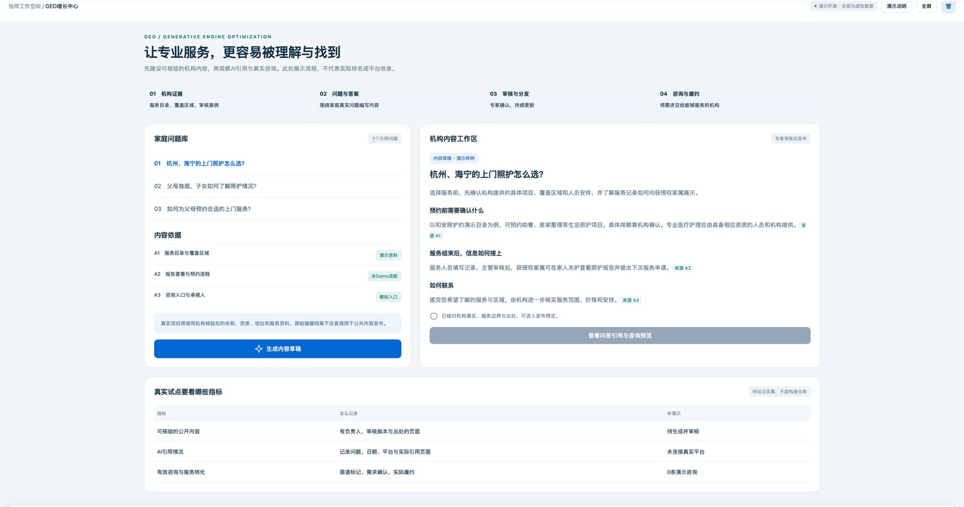The width and height of the screenshot is (964, 507).
Task: Click the 未连接真实平台 table cell
Action: click(x=738, y=452)
